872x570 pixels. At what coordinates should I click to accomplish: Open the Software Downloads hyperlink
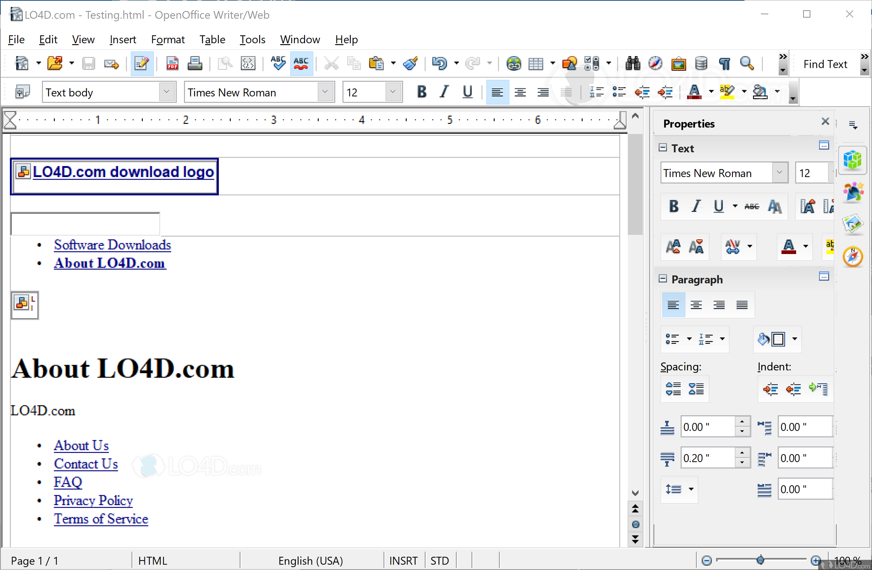tap(112, 244)
